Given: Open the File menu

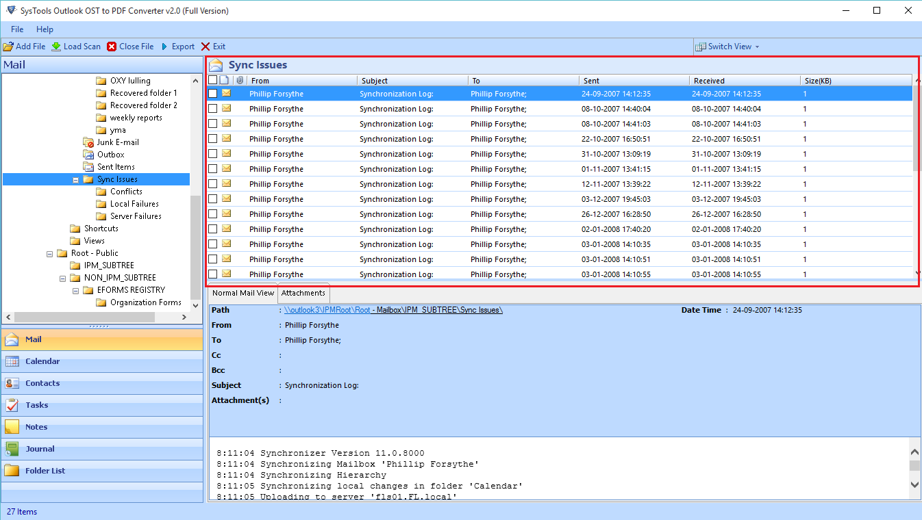Looking at the screenshot, I should pyautogui.click(x=17, y=29).
